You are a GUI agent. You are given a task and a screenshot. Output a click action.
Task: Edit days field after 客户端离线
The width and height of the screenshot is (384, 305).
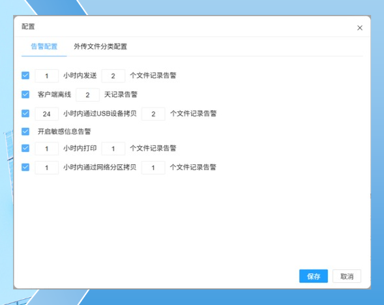[87, 94]
